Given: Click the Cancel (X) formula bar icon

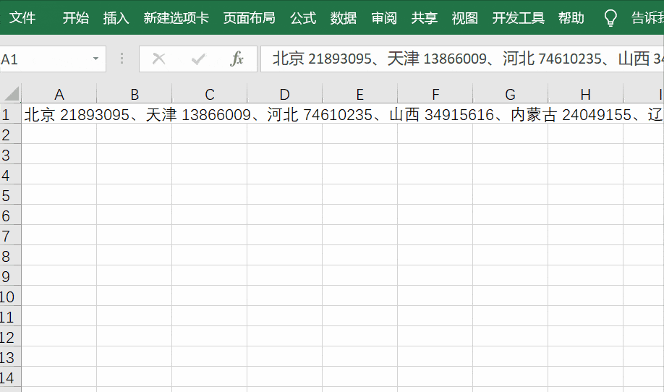Looking at the screenshot, I should coord(159,59).
